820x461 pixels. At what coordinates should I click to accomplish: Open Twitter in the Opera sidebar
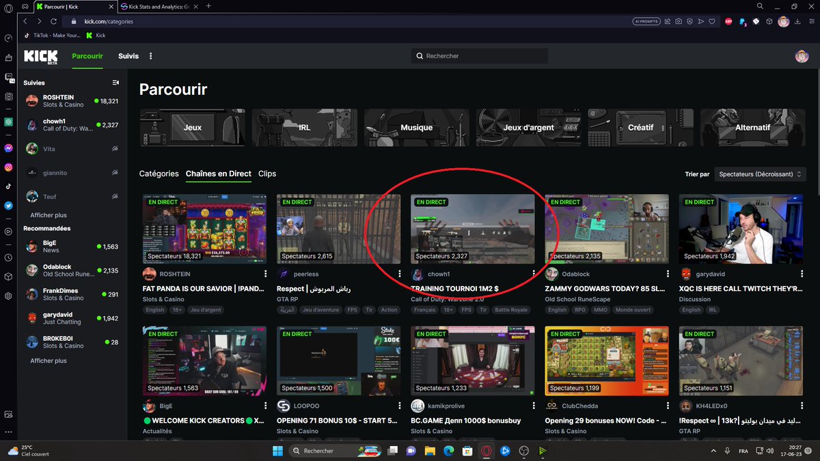click(x=8, y=205)
